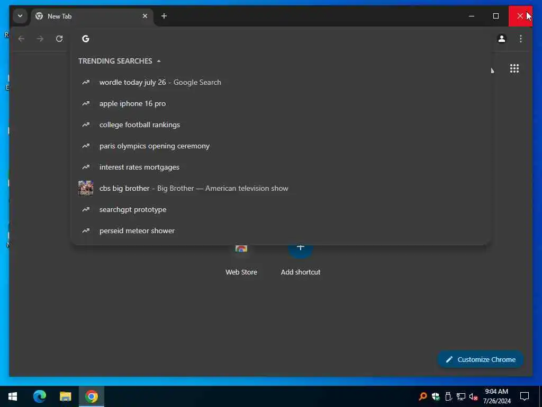This screenshot has width=542, height=407.
Task: Select suggestion paris olympics opening ceremony
Action: point(281,146)
